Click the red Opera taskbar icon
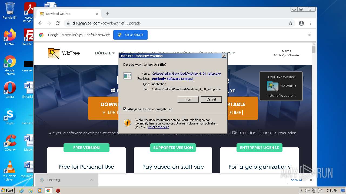 tap(58, 190)
